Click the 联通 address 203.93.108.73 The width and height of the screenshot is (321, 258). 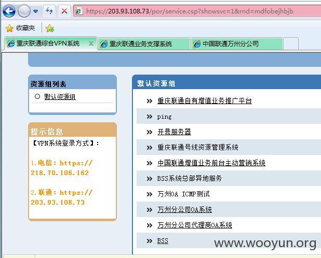click(58, 203)
